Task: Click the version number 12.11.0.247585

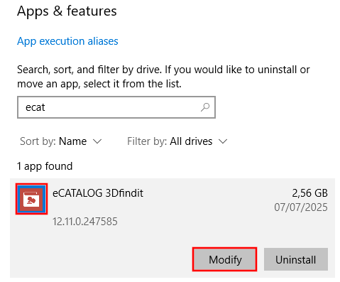Action: (85, 222)
